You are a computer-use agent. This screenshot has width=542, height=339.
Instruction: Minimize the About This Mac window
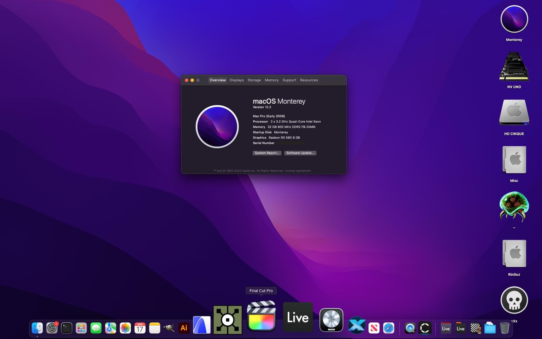point(192,80)
